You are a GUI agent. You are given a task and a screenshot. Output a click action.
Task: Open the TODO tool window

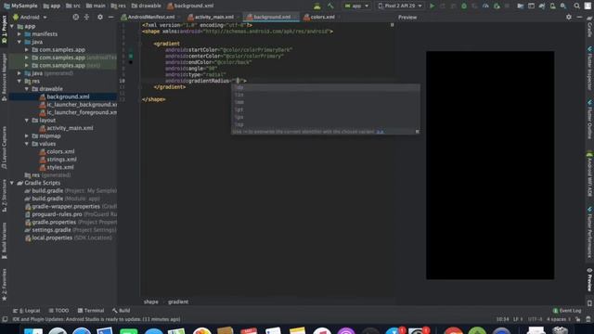click(58, 311)
